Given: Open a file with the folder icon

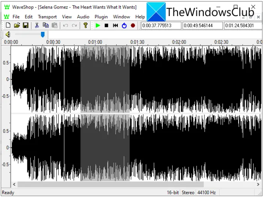Looking at the screenshot, I should click(x=17, y=25).
